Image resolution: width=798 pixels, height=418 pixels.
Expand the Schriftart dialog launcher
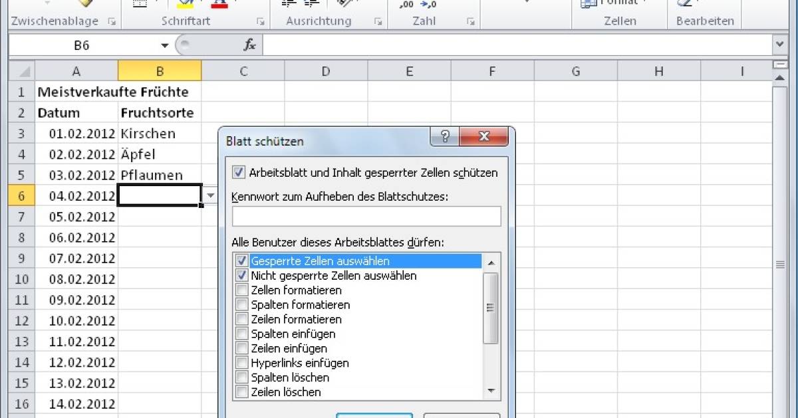261,21
